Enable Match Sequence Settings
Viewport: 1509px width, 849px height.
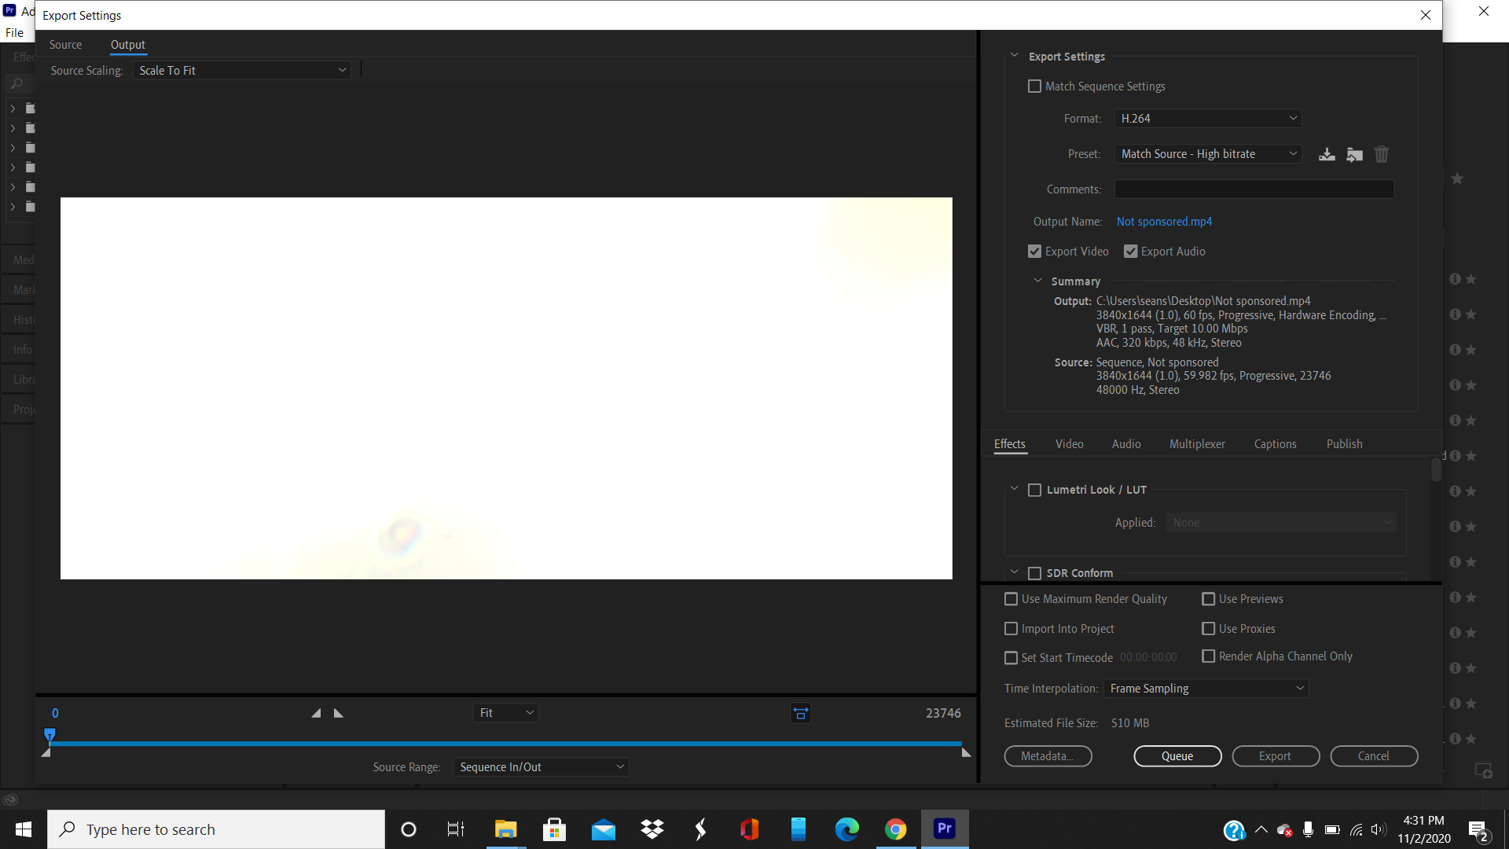pyautogui.click(x=1034, y=86)
